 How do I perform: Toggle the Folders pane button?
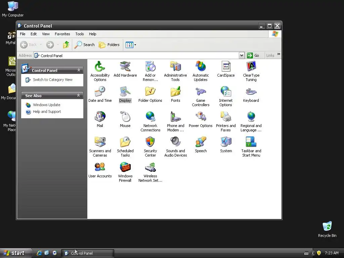[x=109, y=45]
